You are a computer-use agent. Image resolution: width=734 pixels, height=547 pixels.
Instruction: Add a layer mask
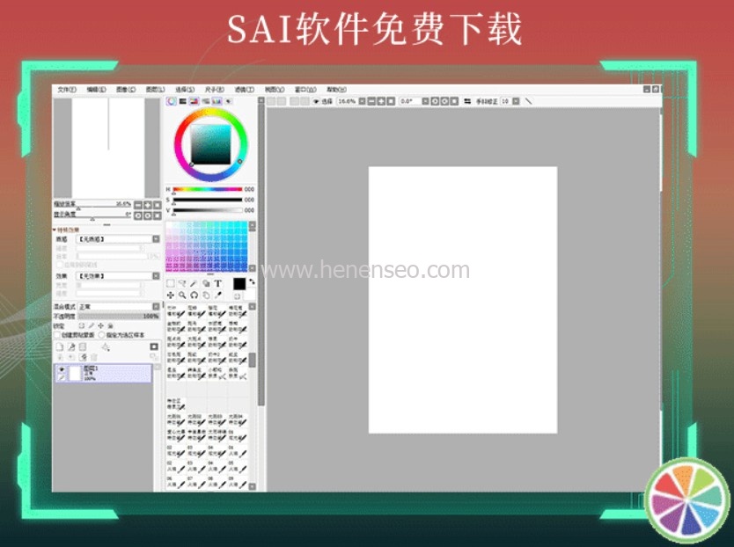point(154,346)
